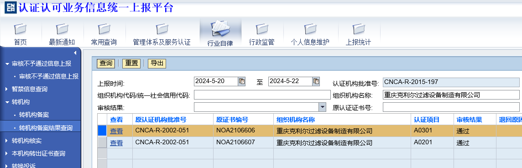
Task: Click the 上报时间 start date field
Action: click(216, 81)
